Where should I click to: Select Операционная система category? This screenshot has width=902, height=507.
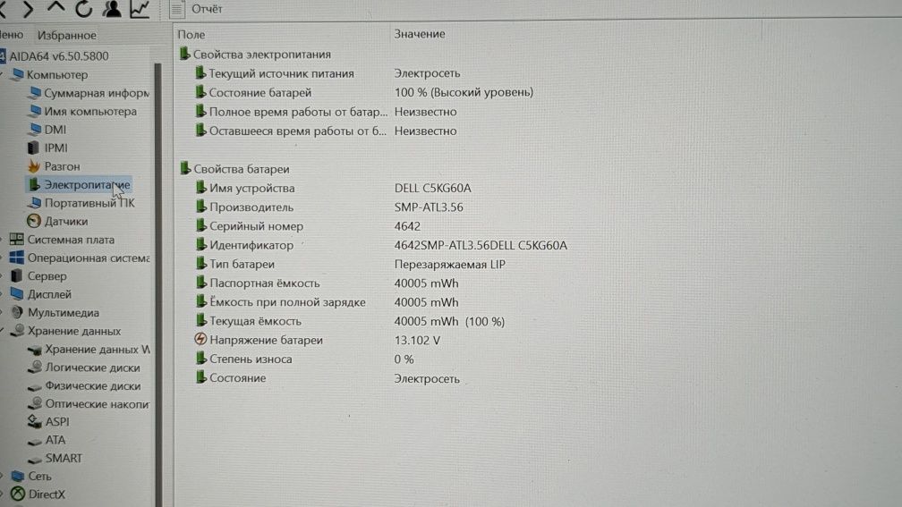point(89,258)
